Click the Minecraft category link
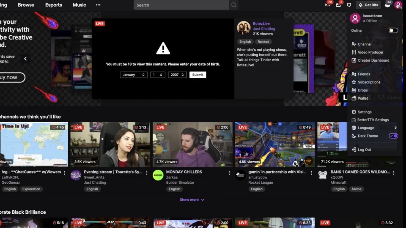 [x=339, y=182]
